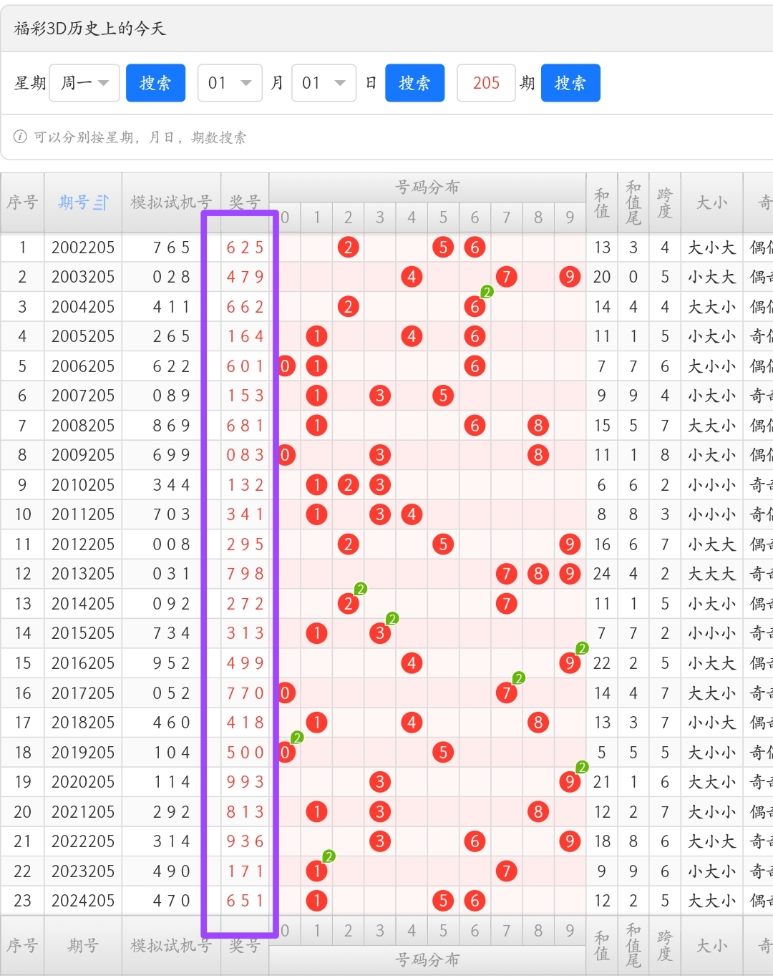Click the top 序号 column header
Viewport: 773px width, 978px height.
pos(22,202)
